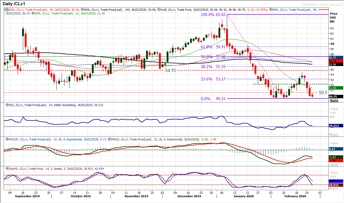Select the 50.0% 57.48 Fibonacci label

click(x=214, y=57)
